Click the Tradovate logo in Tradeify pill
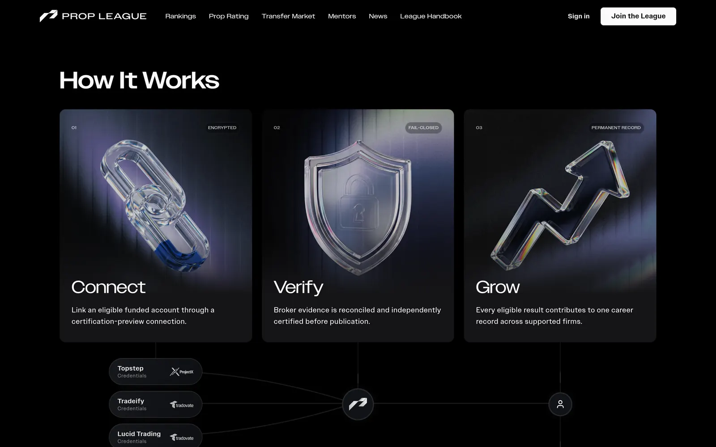Screen dimensions: 716x447 click(x=182, y=405)
